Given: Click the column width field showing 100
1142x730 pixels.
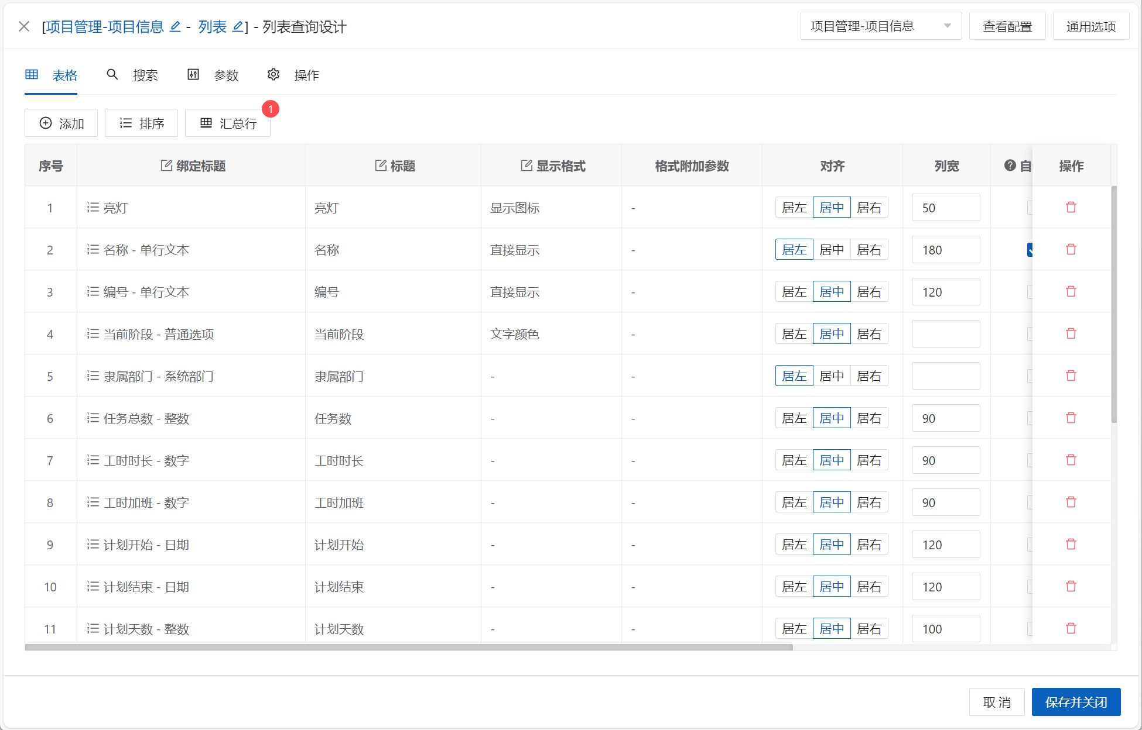Looking at the screenshot, I should point(946,629).
